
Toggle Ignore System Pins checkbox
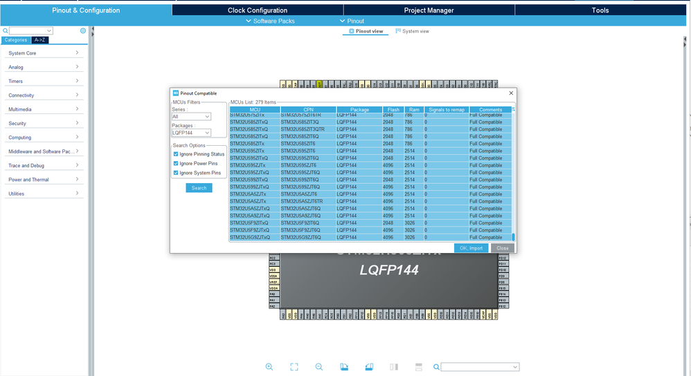click(x=176, y=173)
